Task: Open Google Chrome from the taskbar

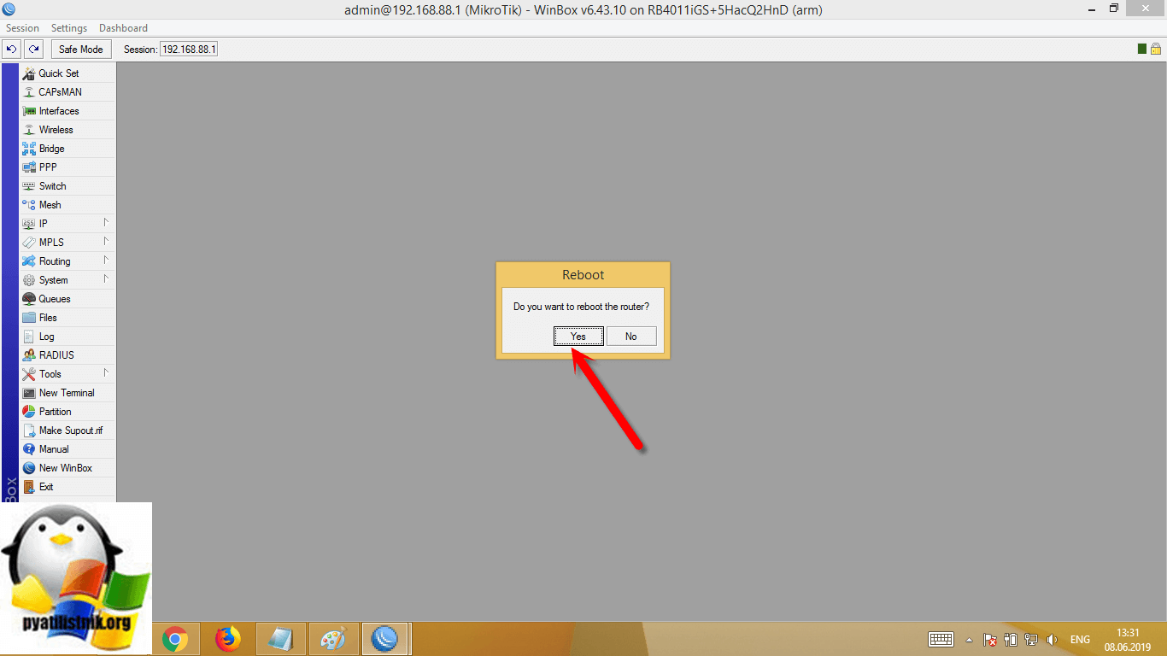Action: tap(175, 639)
